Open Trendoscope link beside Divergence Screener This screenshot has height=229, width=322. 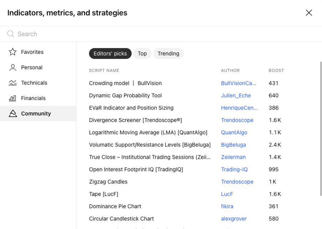point(237,120)
